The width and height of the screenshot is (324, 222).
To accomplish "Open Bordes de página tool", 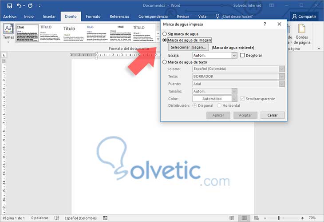I will pyautogui.click(x=302, y=34).
